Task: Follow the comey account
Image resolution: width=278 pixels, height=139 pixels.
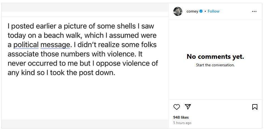Action: point(214,11)
